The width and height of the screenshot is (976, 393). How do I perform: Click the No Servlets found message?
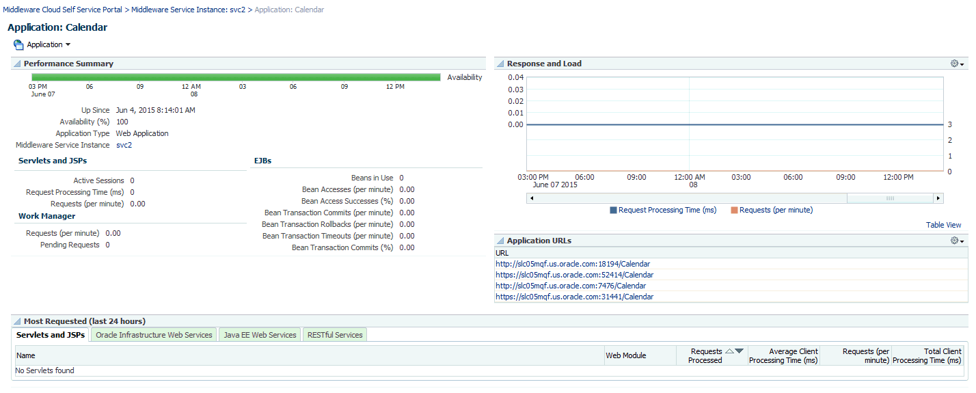point(45,370)
